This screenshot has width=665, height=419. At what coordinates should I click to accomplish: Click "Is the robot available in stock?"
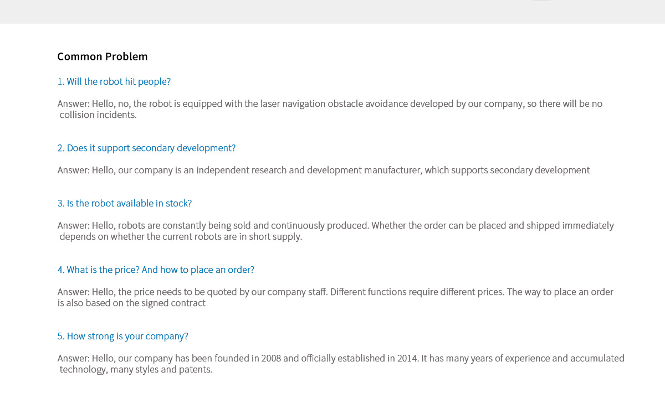pyautogui.click(x=125, y=204)
